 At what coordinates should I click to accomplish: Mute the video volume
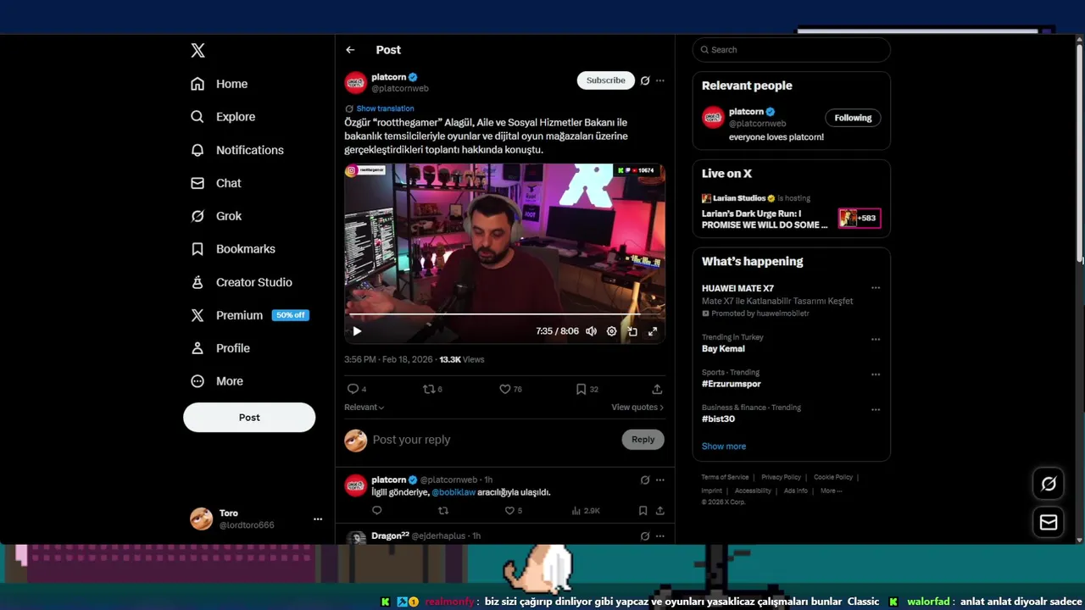click(591, 331)
